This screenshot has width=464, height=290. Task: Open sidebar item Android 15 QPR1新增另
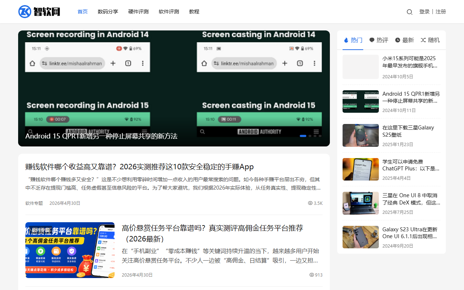[x=411, y=97]
